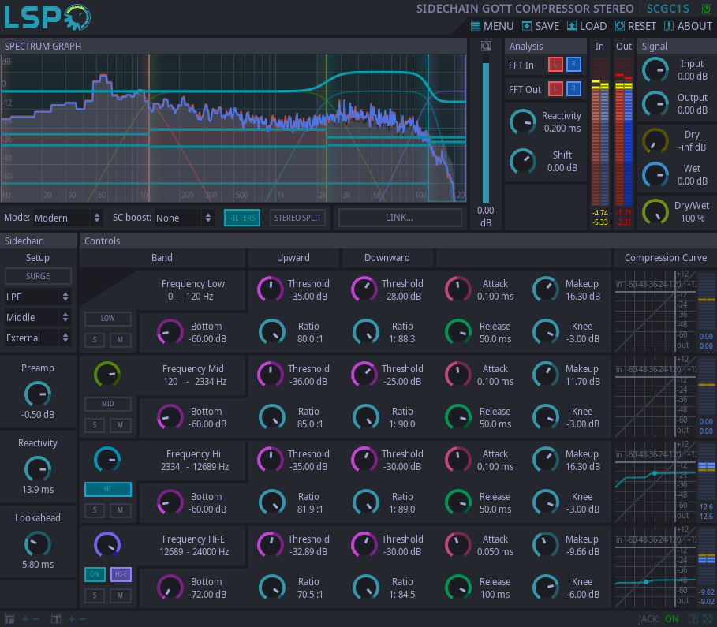Toggle the HI-E band button

pos(121,574)
